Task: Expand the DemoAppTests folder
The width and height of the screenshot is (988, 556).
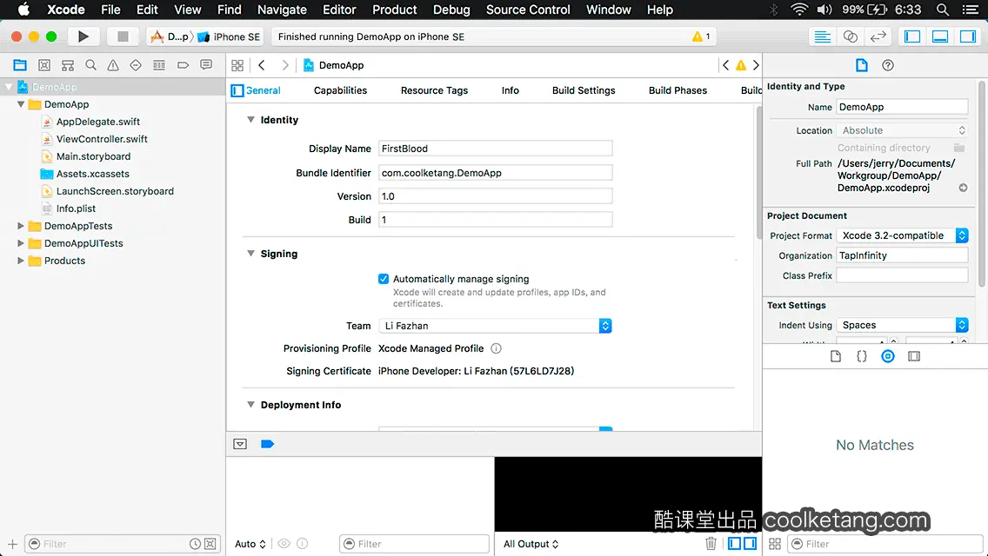Action: tap(21, 225)
